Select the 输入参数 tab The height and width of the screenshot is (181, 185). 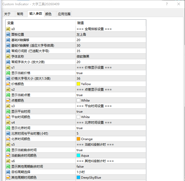(x=36, y=14)
